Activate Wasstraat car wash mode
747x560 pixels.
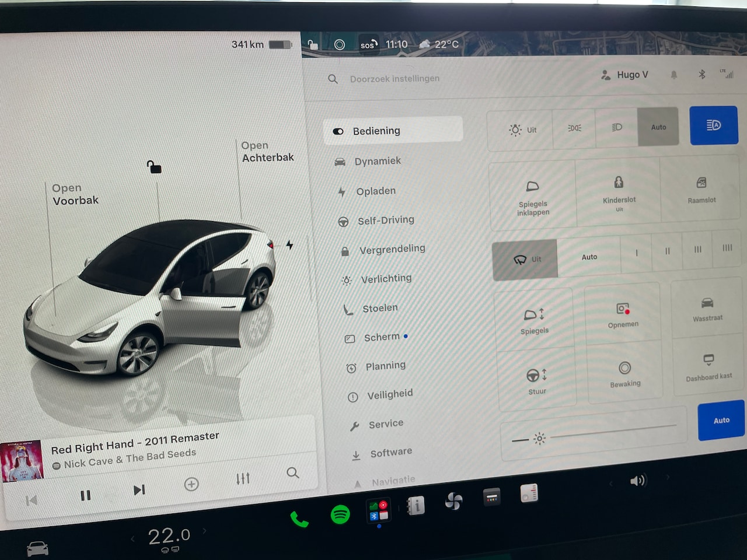(708, 309)
